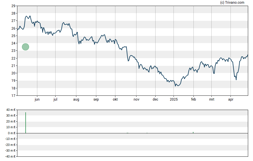Image resolution: width=253 pixels, height=161 pixels.
Task: Click the 'dec' month label
Action: point(155,99)
